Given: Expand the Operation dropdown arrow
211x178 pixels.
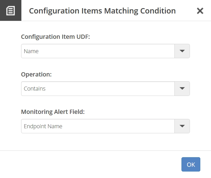Looking at the screenshot, I should tap(182, 88).
